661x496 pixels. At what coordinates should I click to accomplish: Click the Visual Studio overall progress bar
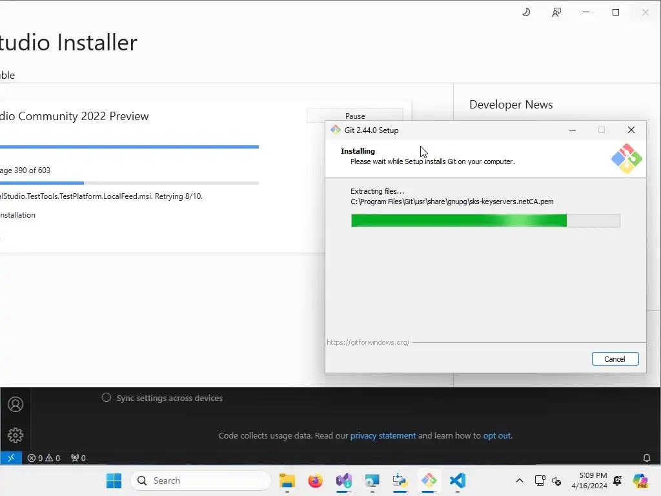tap(129, 147)
